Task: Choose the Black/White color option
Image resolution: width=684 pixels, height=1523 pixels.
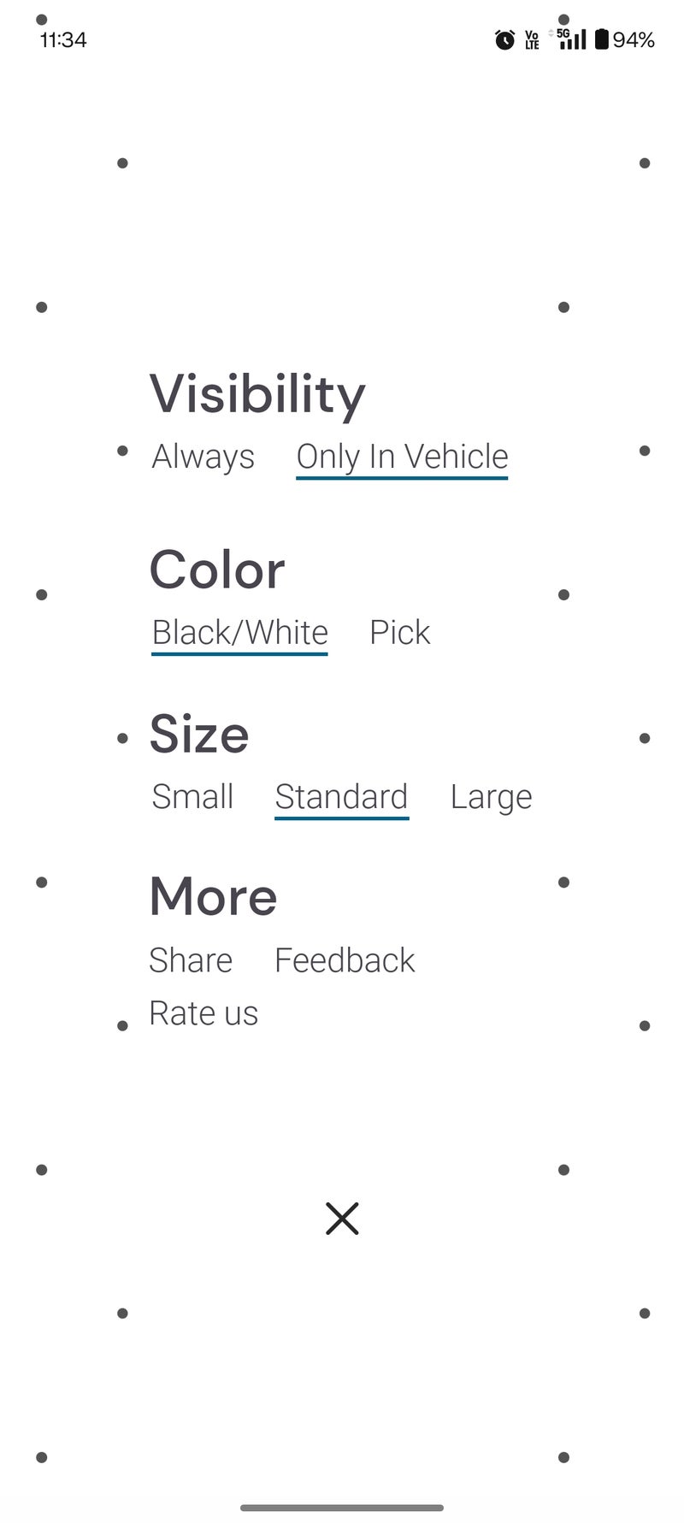Action: coord(239,633)
